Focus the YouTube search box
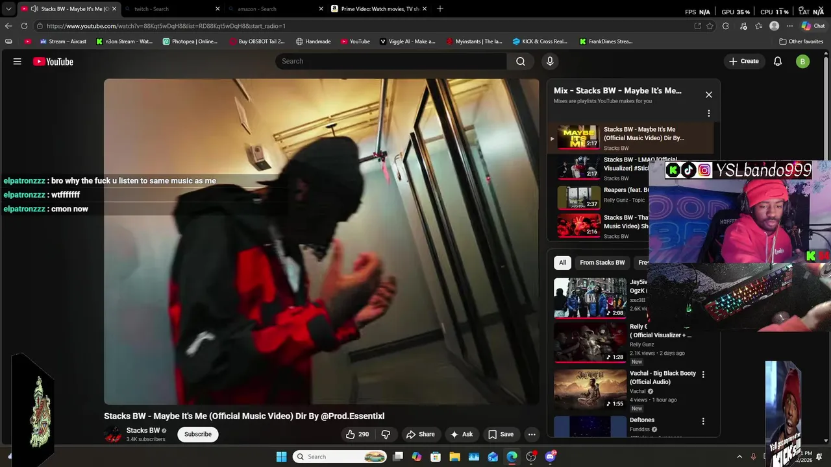831x467 pixels. 391,61
